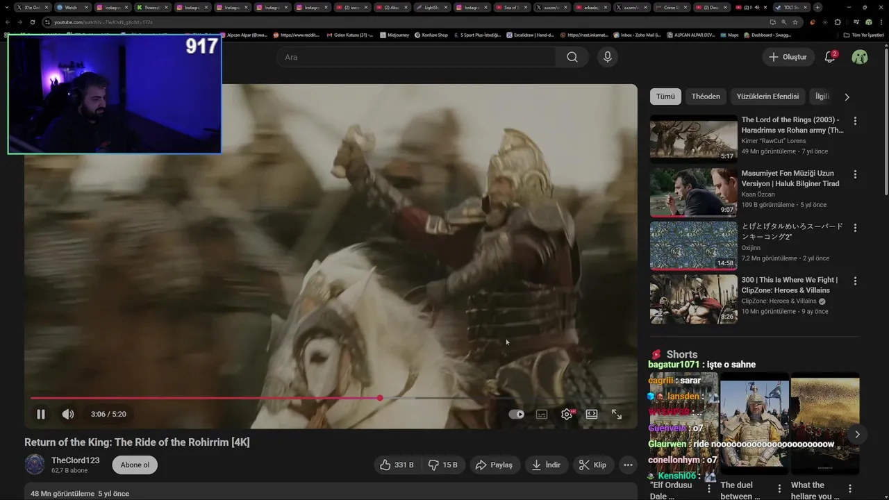Open TheClord123 channel name link
889x500 pixels.
[x=75, y=460]
